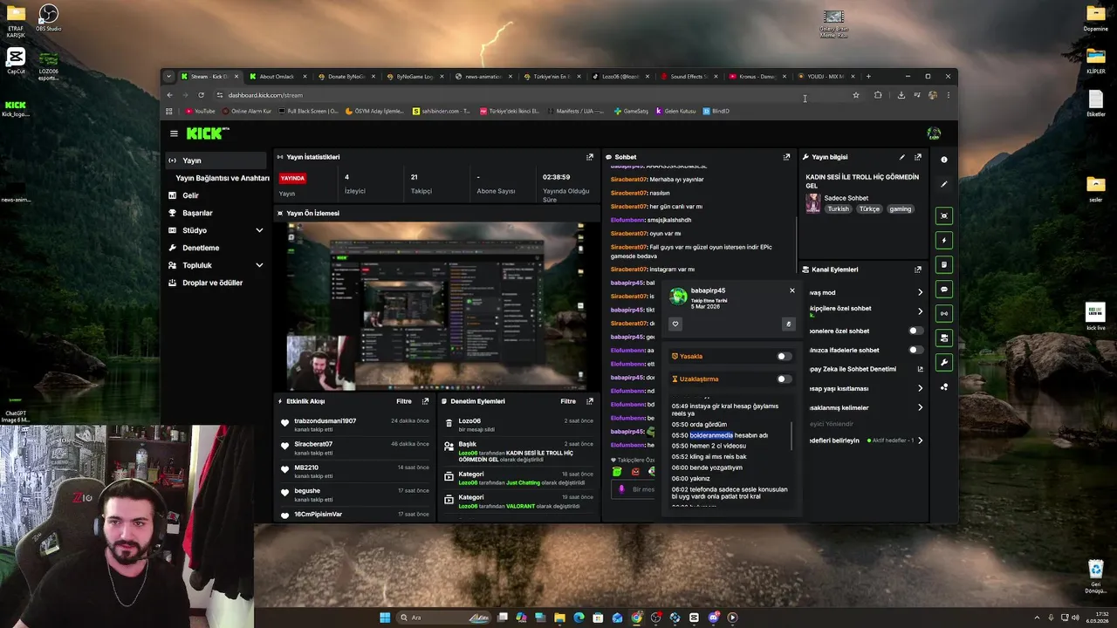Viewport: 1117px width, 628px height.
Task: Open the Kick hamburger menu
Action: coord(174,133)
